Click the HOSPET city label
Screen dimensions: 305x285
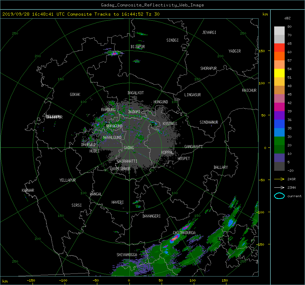(x=184, y=159)
